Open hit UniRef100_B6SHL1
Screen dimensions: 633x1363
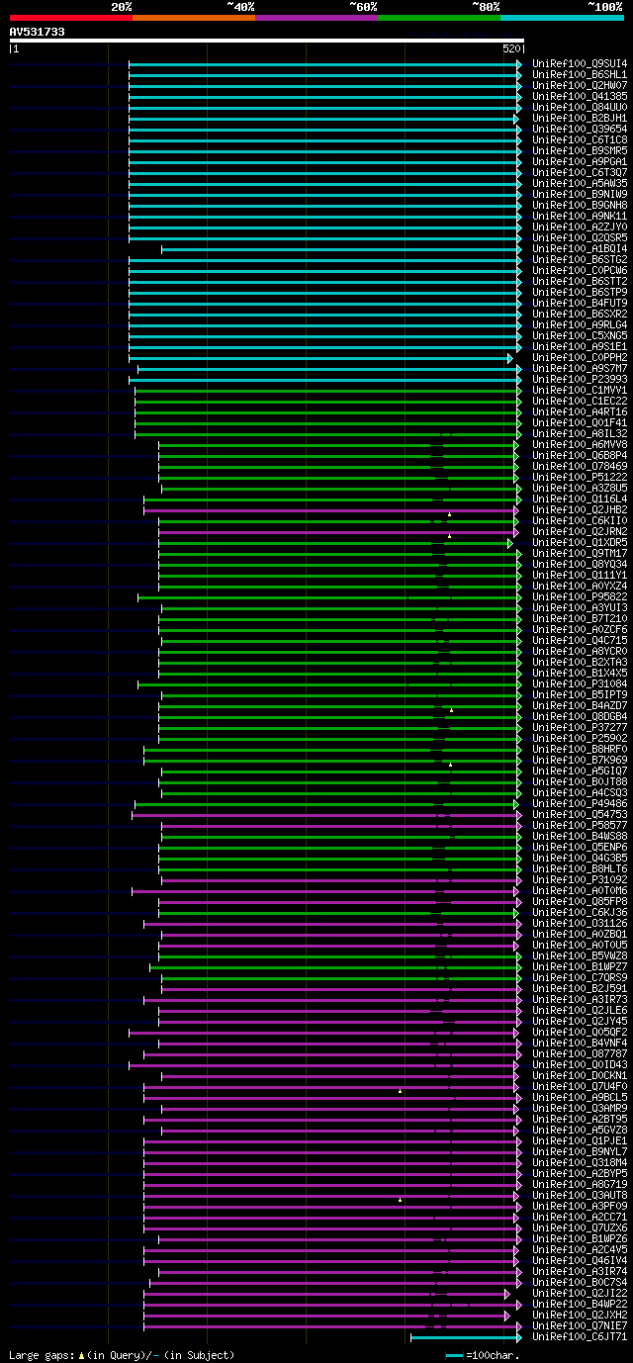tap(580, 74)
